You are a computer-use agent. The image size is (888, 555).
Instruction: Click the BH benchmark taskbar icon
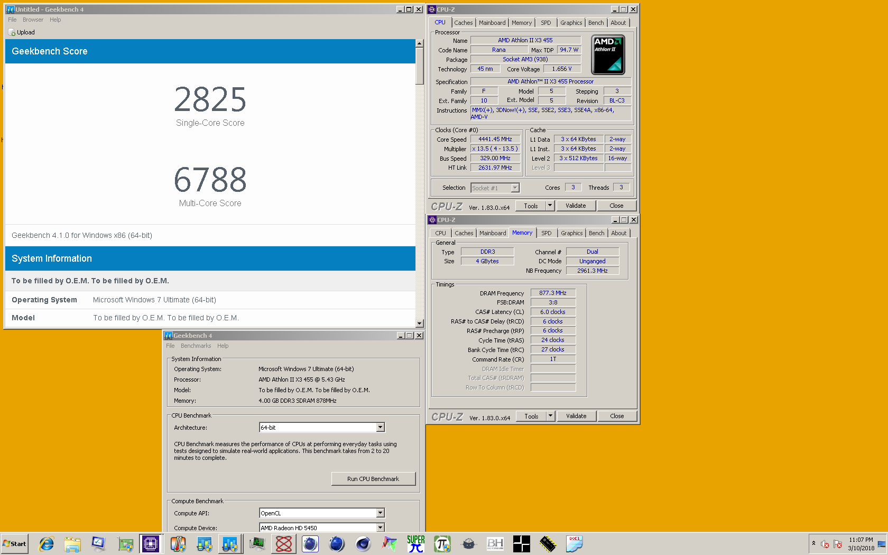click(x=495, y=544)
